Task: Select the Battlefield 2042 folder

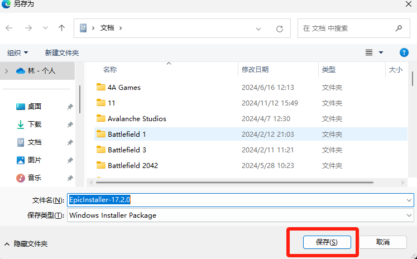Action: pos(132,165)
